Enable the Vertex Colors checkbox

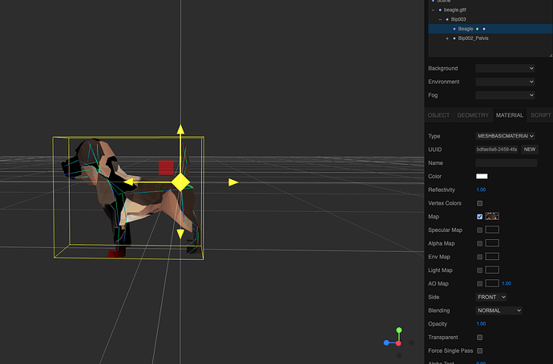[480, 203]
